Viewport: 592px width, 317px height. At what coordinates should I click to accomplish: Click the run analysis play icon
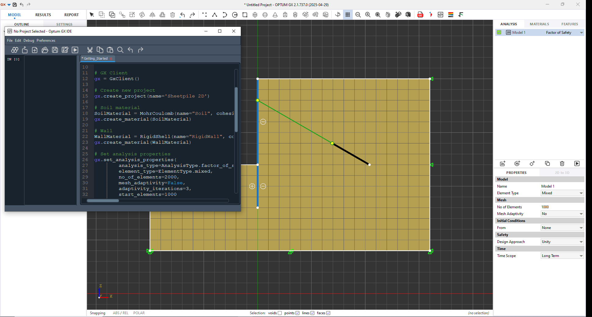click(577, 164)
